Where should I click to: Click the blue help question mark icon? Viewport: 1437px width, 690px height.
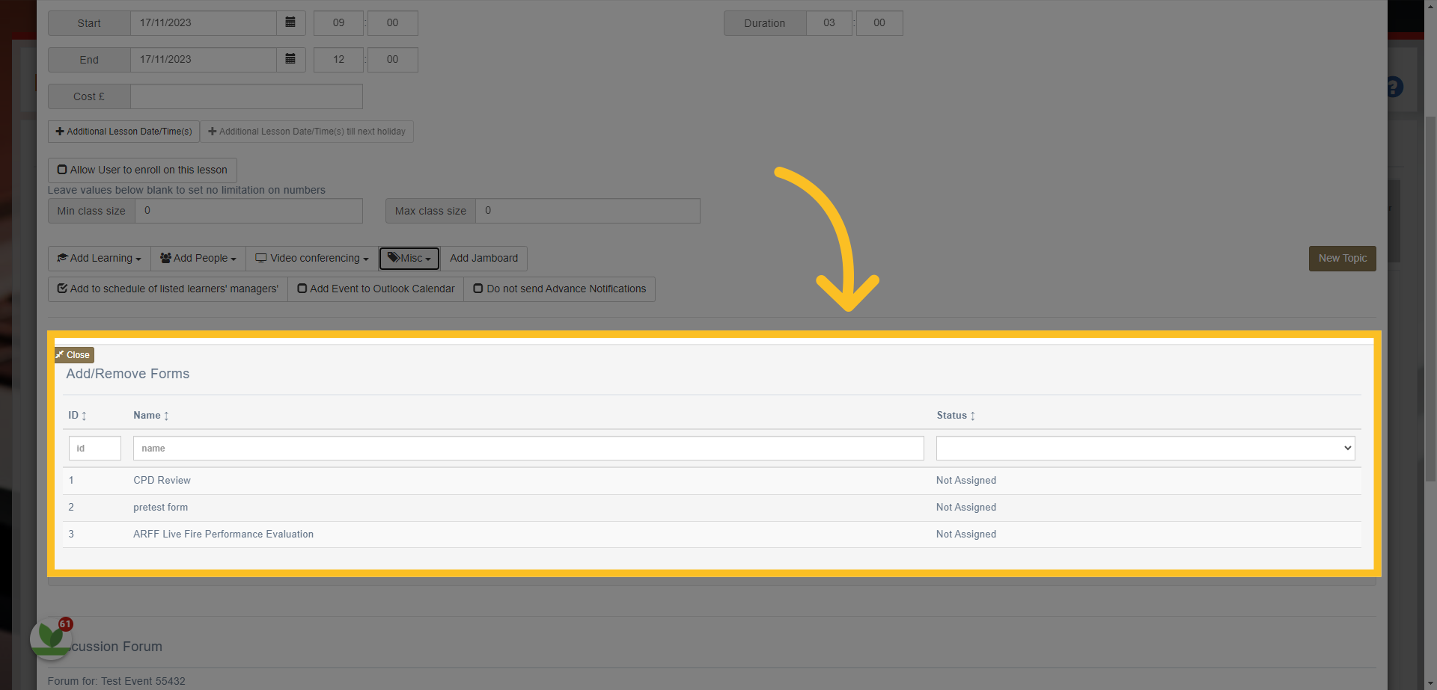click(1394, 87)
